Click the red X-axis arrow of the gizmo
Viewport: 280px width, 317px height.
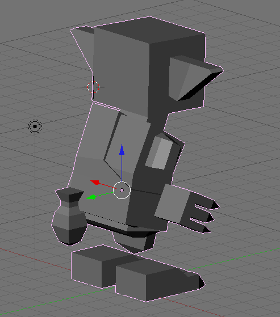[95, 182]
